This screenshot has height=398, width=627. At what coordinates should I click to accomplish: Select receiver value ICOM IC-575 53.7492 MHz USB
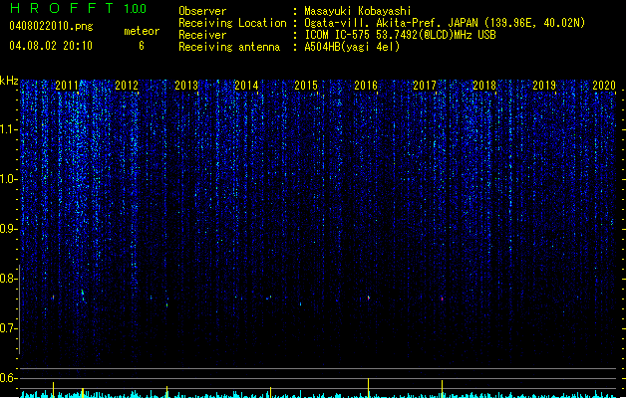pos(400,35)
